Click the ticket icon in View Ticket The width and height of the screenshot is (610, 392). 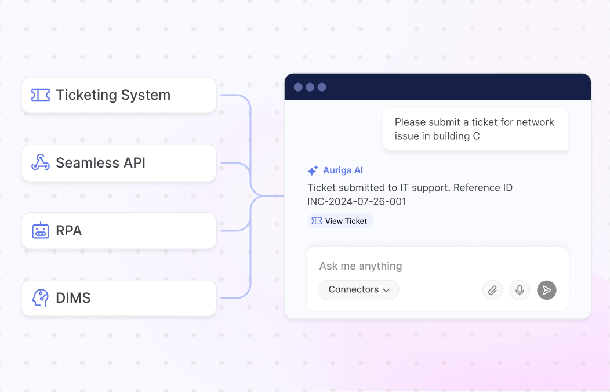[x=317, y=221]
